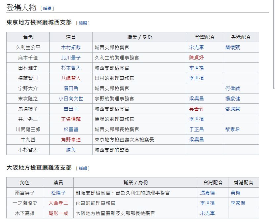Click the red link 大倉孝二

pos(58,203)
